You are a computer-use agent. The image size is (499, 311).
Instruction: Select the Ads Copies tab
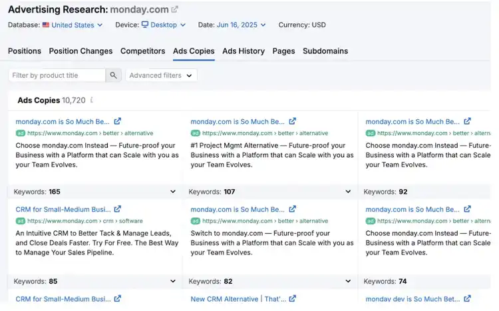(194, 51)
